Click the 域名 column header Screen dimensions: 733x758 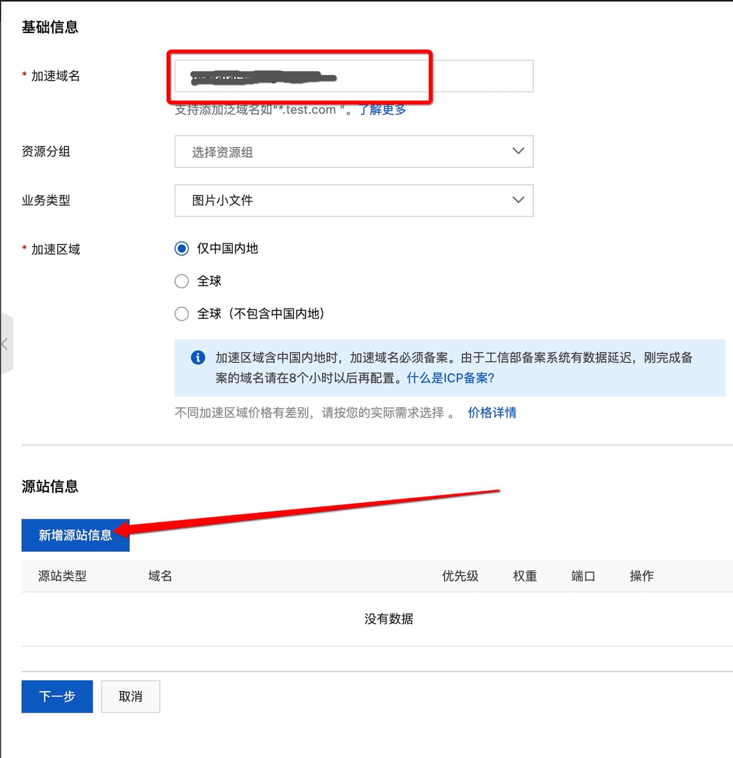[x=160, y=576]
